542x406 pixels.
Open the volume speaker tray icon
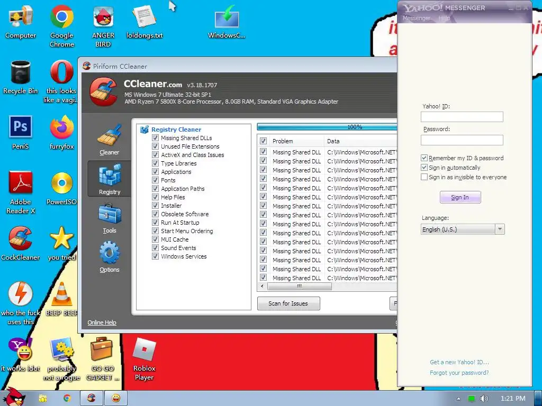[x=484, y=399]
